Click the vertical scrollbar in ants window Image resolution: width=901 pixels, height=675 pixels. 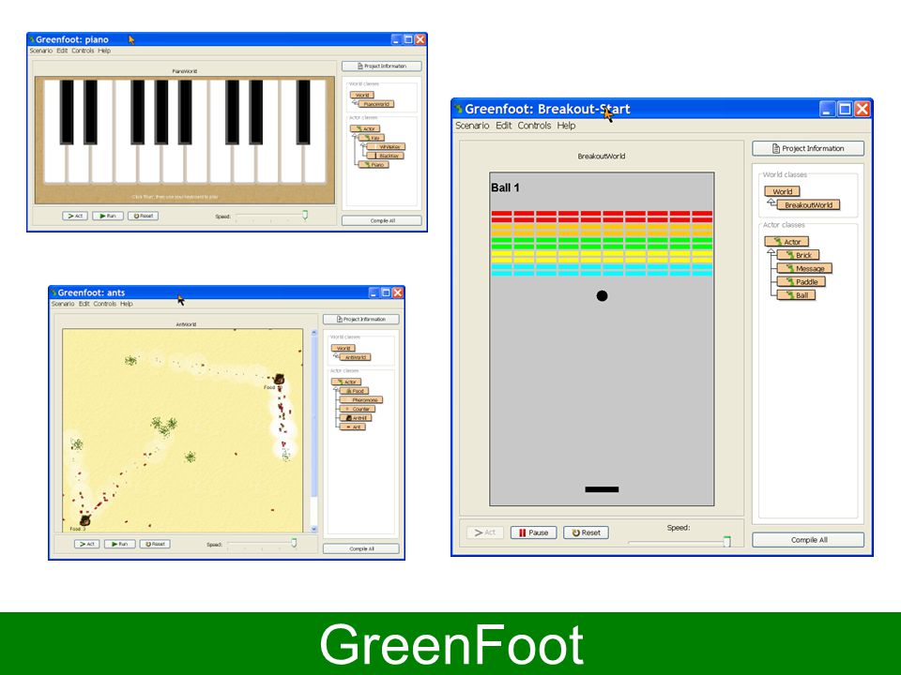313,430
